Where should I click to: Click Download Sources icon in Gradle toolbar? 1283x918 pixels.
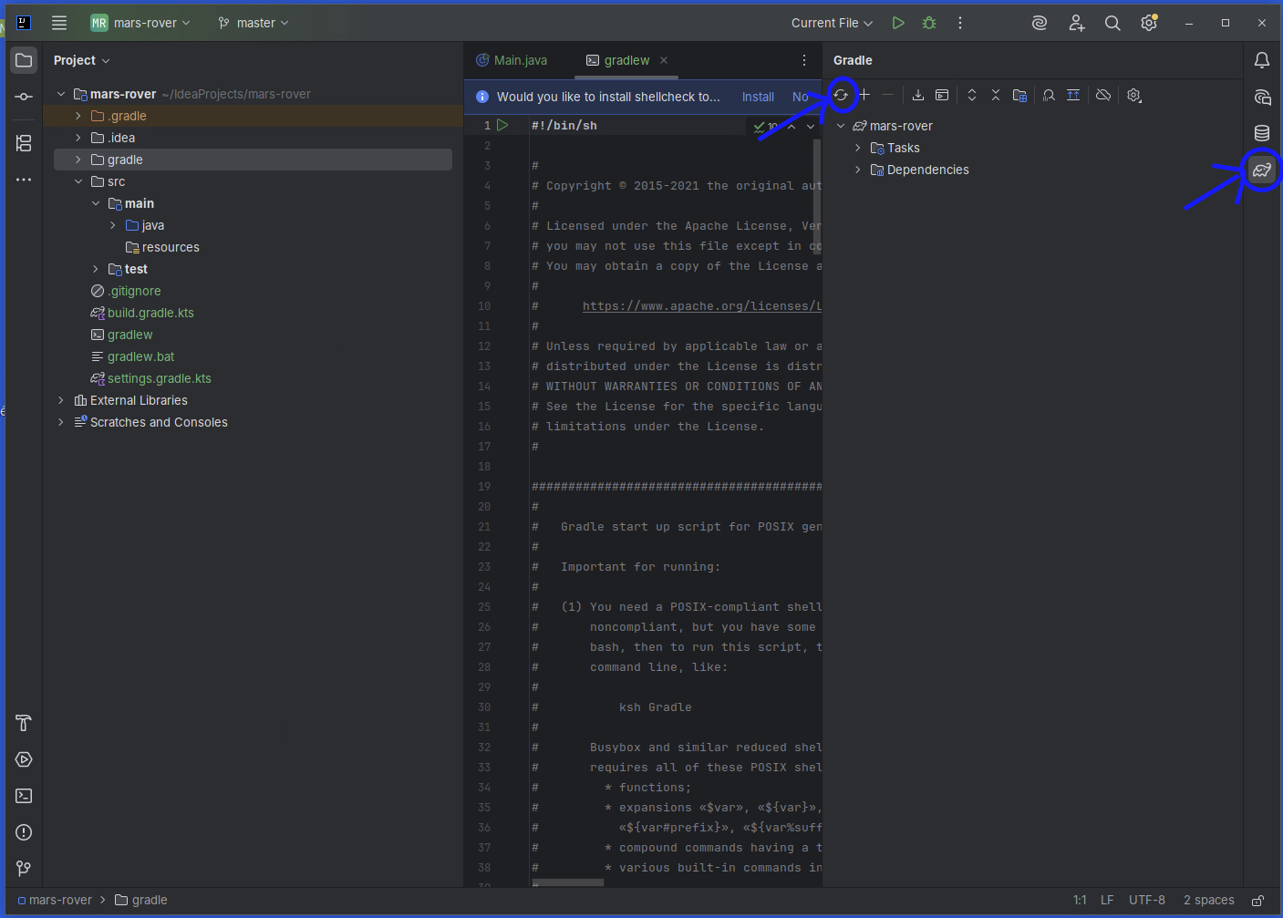[x=918, y=95]
